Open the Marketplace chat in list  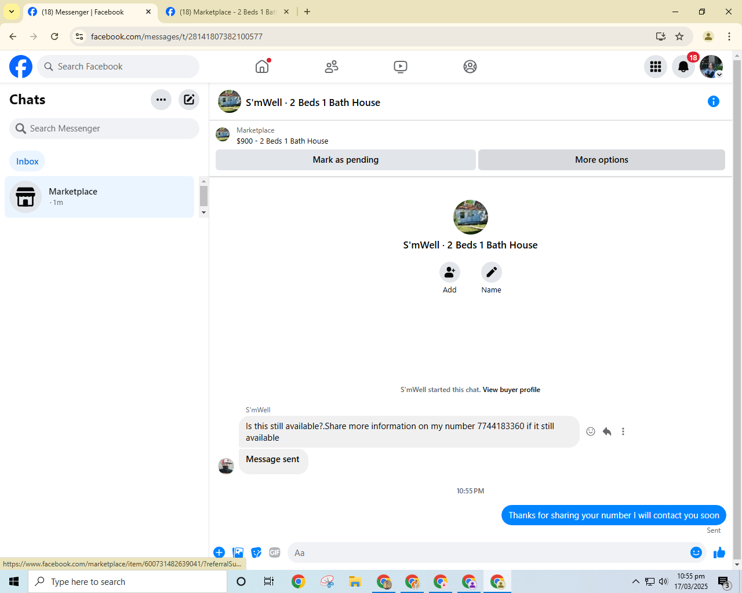(100, 197)
